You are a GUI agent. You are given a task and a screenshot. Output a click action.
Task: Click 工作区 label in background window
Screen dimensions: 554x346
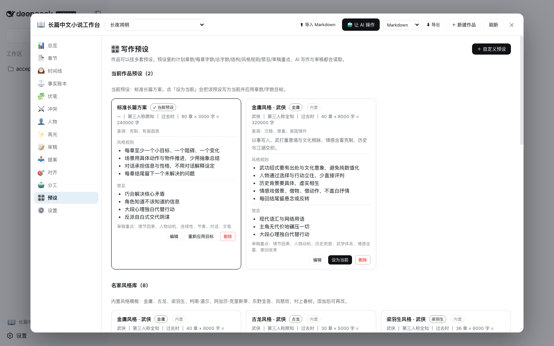click(14, 54)
